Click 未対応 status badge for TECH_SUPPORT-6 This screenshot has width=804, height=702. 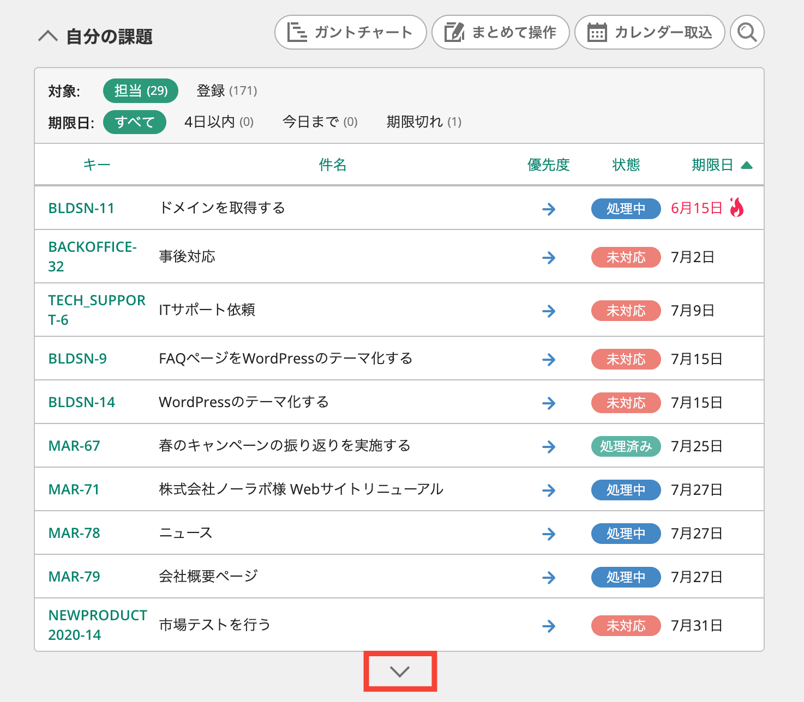coord(626,310)
